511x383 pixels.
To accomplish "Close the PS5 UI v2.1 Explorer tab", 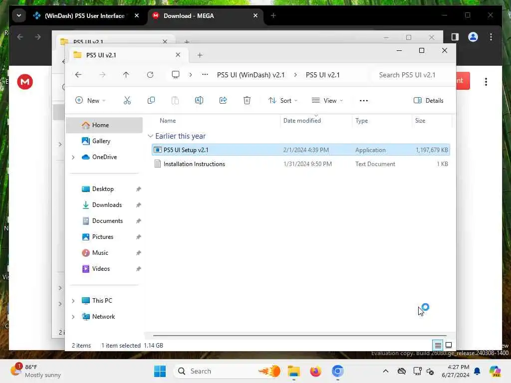I will coord(178,55).
